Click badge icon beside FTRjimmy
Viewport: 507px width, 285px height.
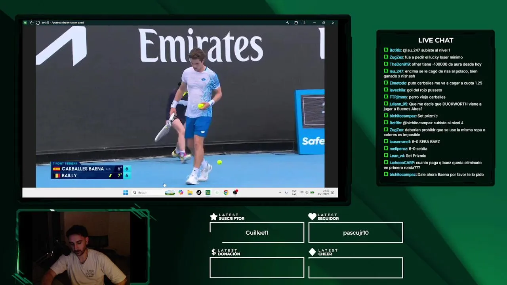(x=386, y=97)
